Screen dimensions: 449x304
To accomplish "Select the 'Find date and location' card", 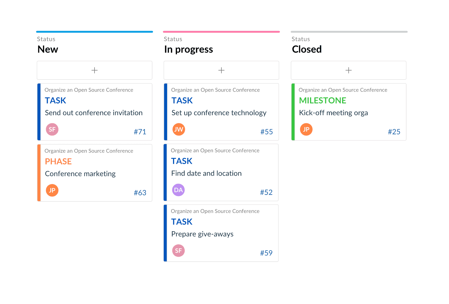I will pos(206,173).
